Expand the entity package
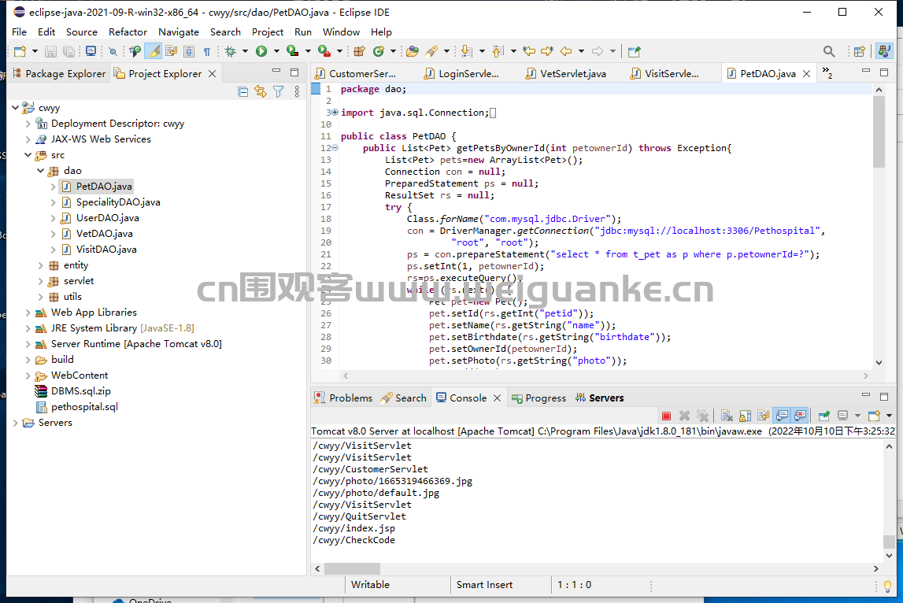Image resolution: width=903 pixels, height=603 pixels. [40, 265]
